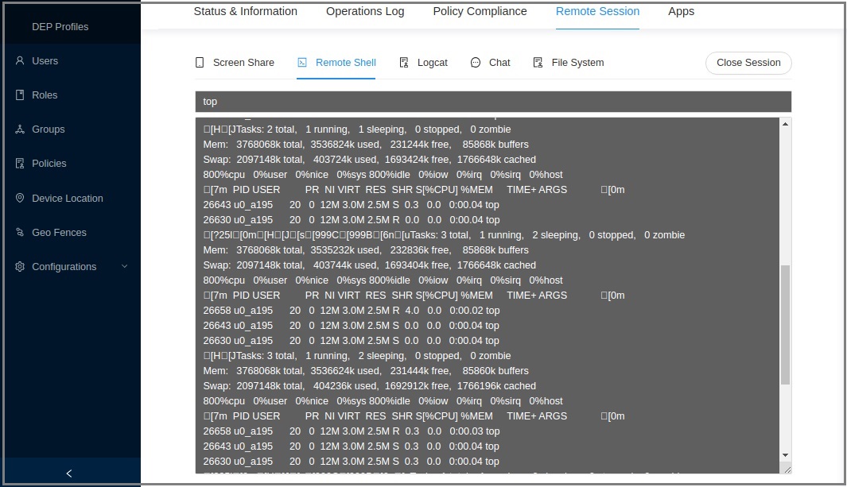The image size is (847, 487).
Task: Open the Policy Compliance tab
Action: click(x=480, y=12)
